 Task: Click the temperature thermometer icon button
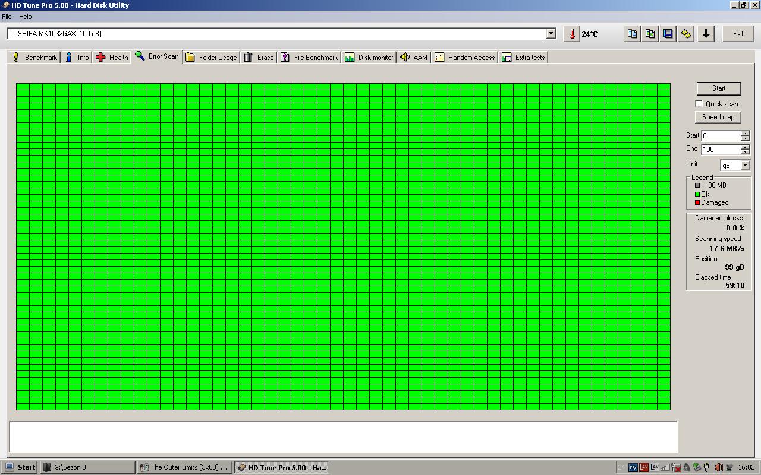(571, 34)
